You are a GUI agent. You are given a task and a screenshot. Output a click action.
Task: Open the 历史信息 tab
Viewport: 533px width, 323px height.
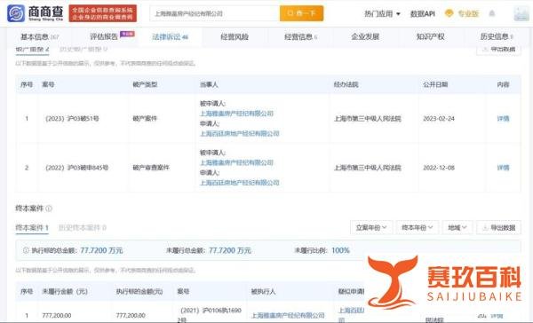[x=497, y=36]
